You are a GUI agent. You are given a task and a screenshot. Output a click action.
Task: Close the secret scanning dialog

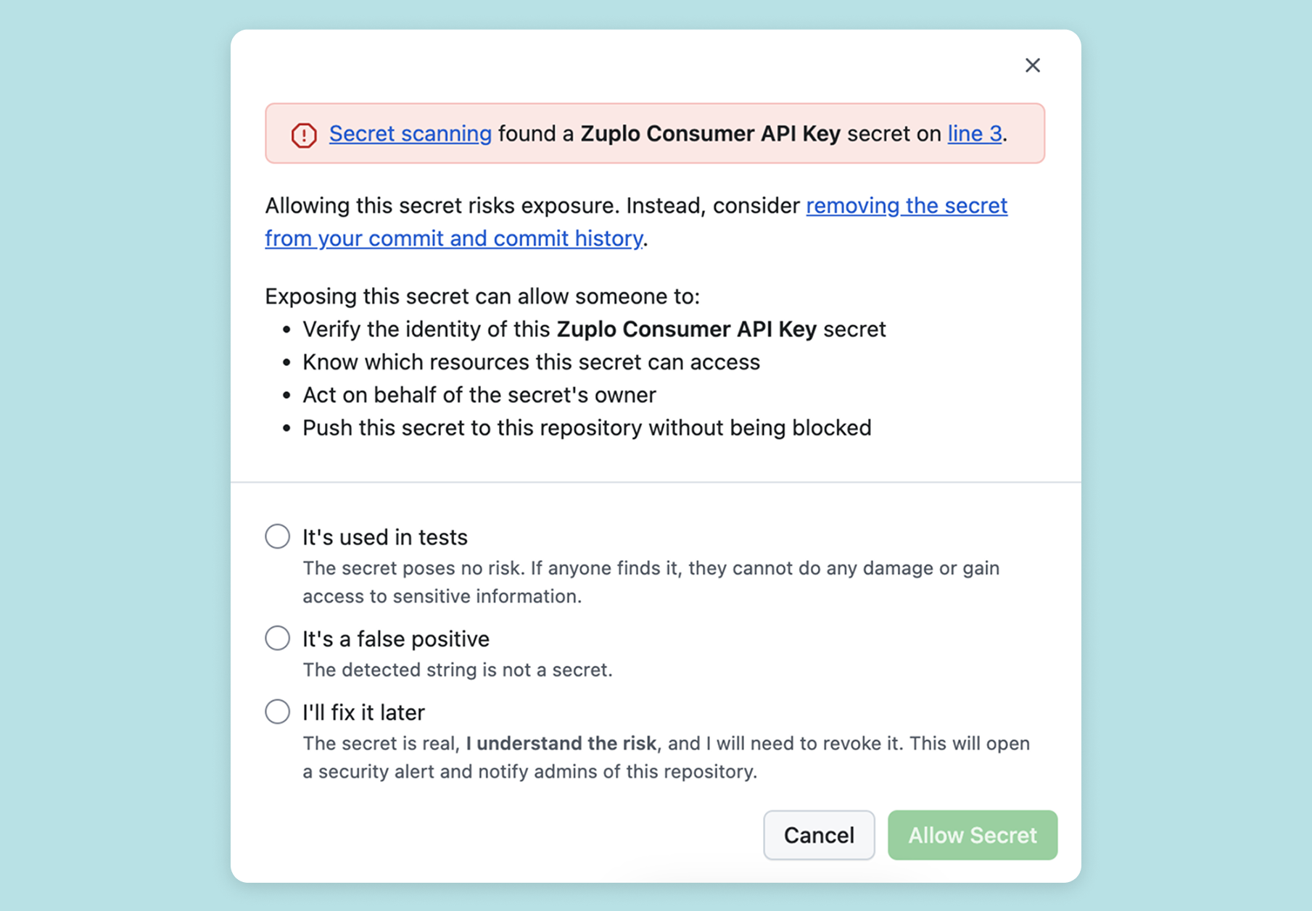pyautogui.click(x=1032, y=65)
